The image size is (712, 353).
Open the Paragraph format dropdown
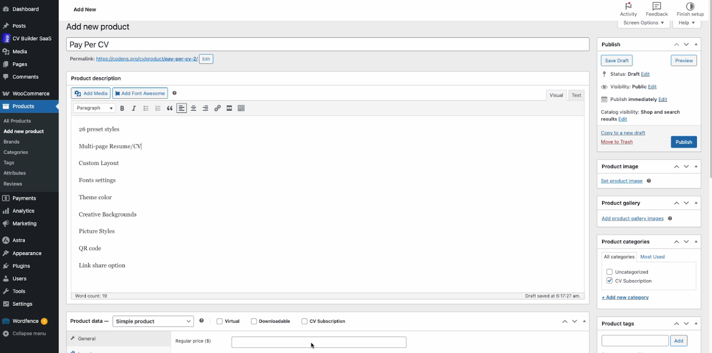pos(94,108)
